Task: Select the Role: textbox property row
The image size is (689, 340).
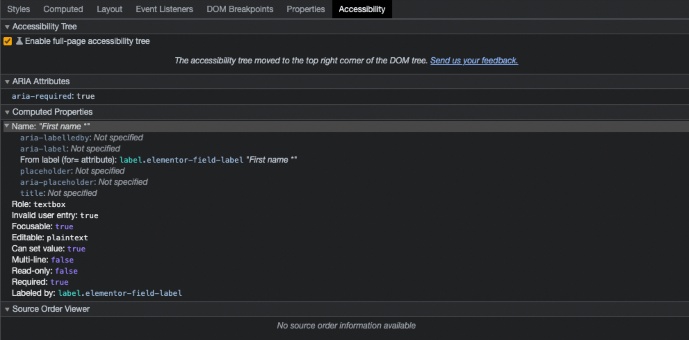Action: [39, 204]
